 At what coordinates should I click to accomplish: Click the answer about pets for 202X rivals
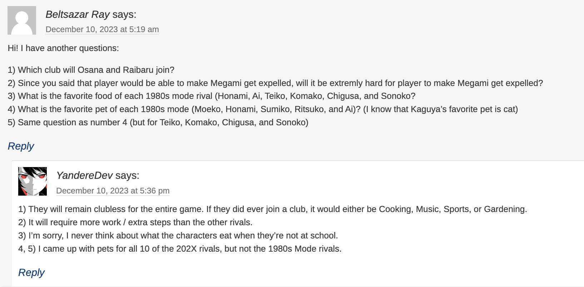[180, 249]
